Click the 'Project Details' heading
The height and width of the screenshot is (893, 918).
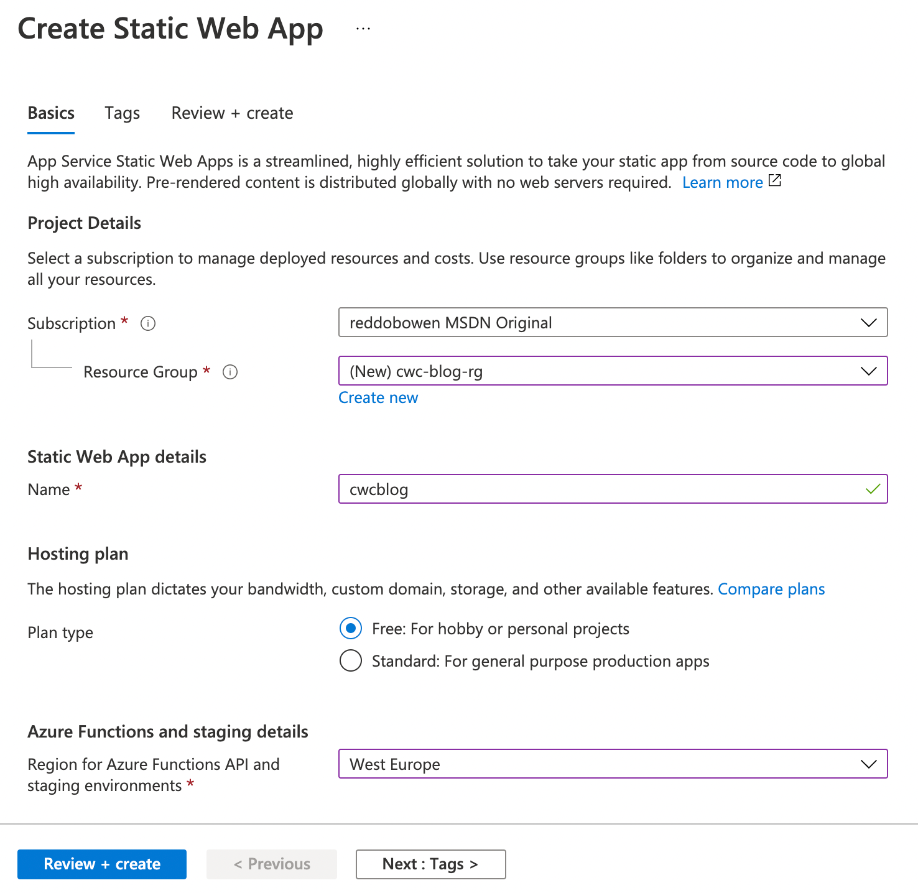tap(84, 223)
